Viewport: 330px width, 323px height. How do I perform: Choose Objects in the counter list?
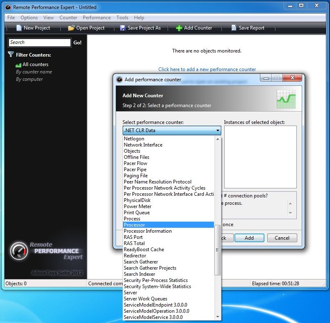pos(168,151)
